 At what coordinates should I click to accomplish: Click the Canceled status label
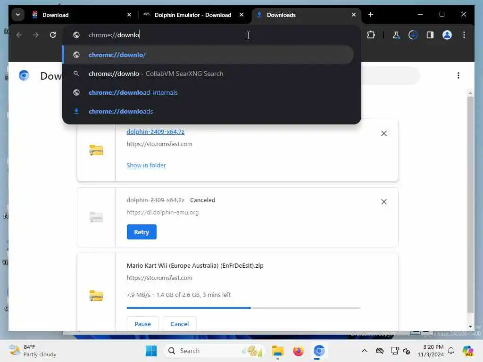[202, 200]
